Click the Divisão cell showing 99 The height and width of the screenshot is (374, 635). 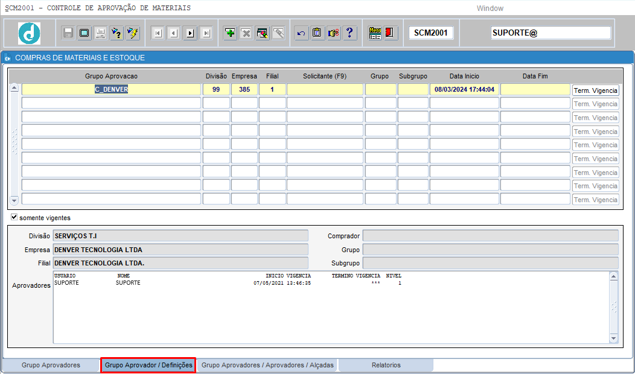click(216, 89)
